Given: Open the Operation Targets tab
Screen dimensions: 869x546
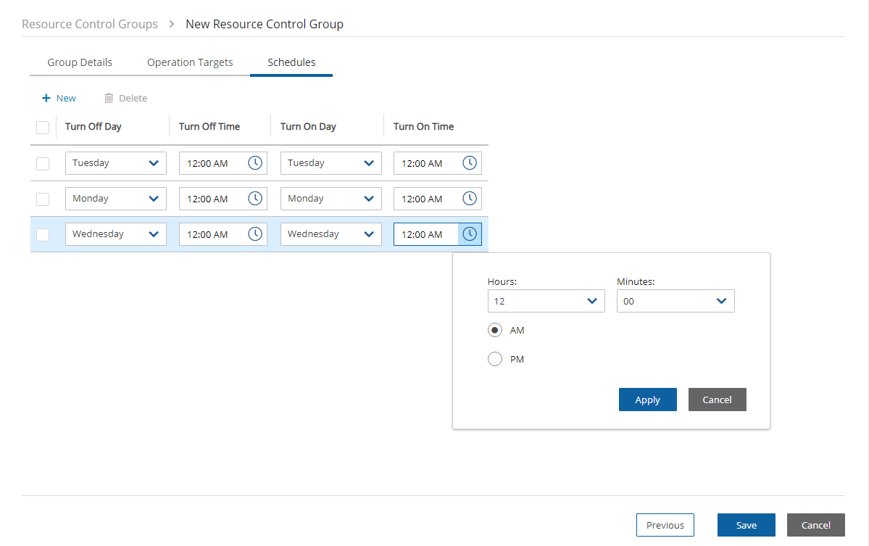Looking at the screenshot, I should [190, 62].
